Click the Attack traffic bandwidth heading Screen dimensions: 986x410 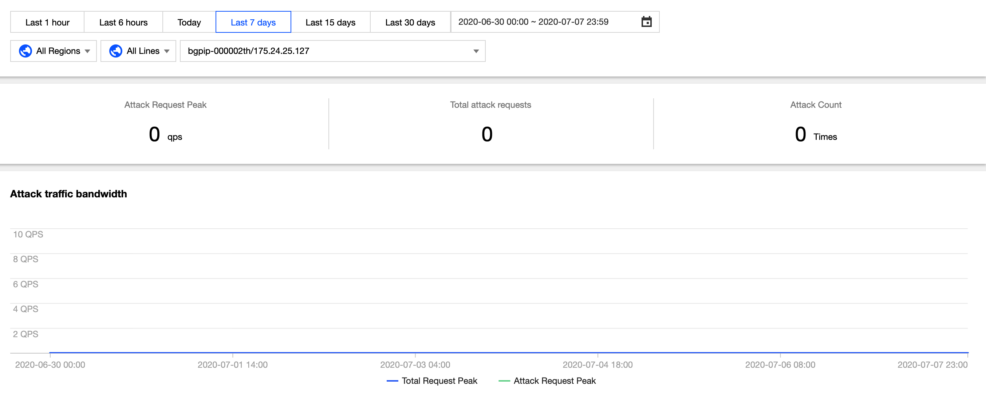click(x=68, y=194)
